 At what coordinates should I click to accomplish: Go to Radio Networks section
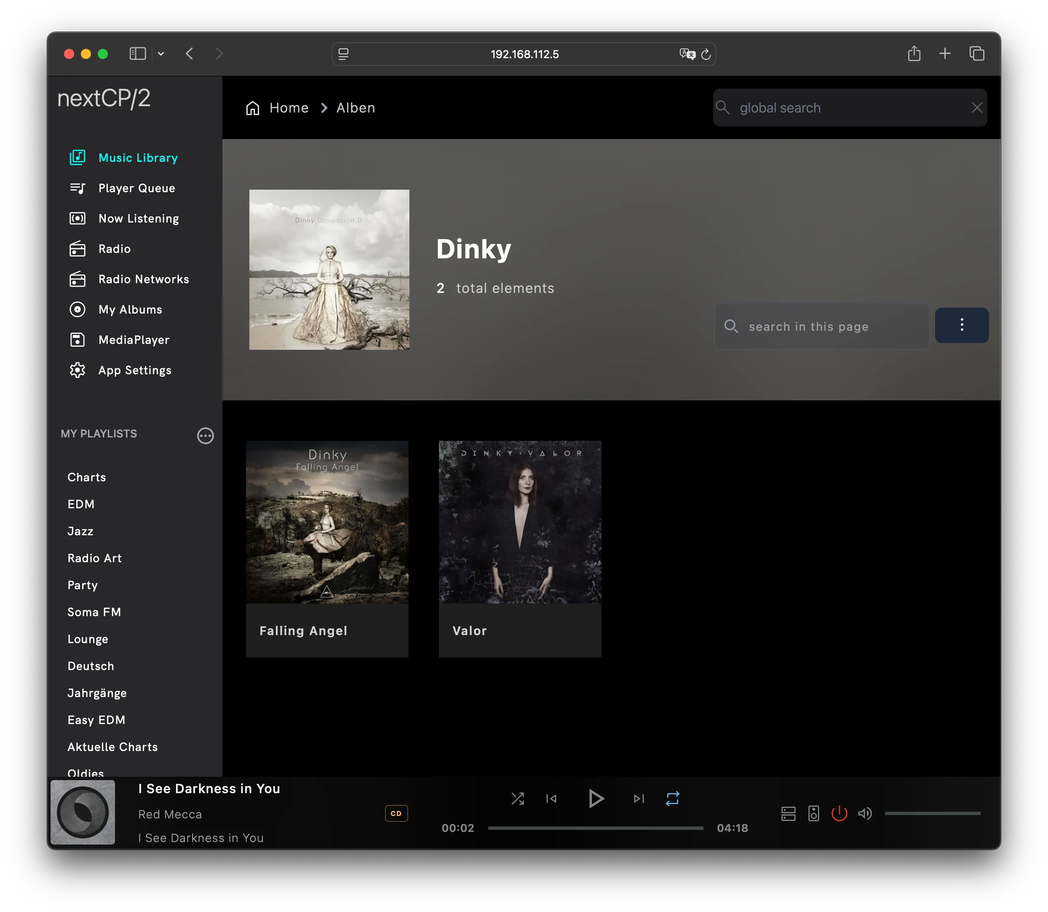tap(144, 279)
